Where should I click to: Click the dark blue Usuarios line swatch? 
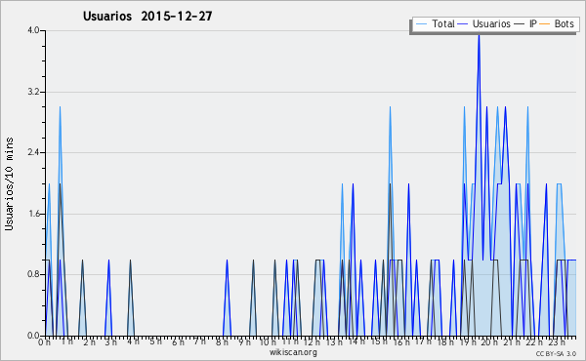coord(463,24)
